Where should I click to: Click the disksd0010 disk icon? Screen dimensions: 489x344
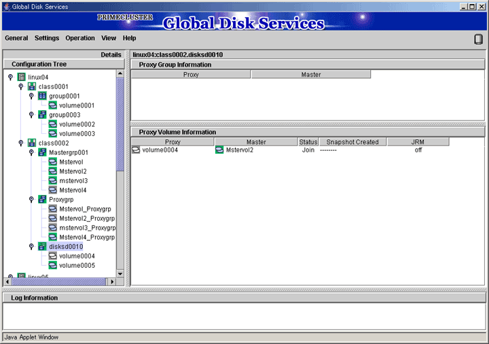tap(42, 246)
